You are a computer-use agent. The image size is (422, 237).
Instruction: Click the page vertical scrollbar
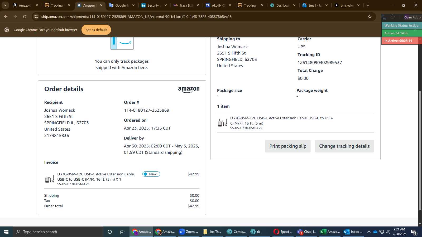click(x=420, y=150)
